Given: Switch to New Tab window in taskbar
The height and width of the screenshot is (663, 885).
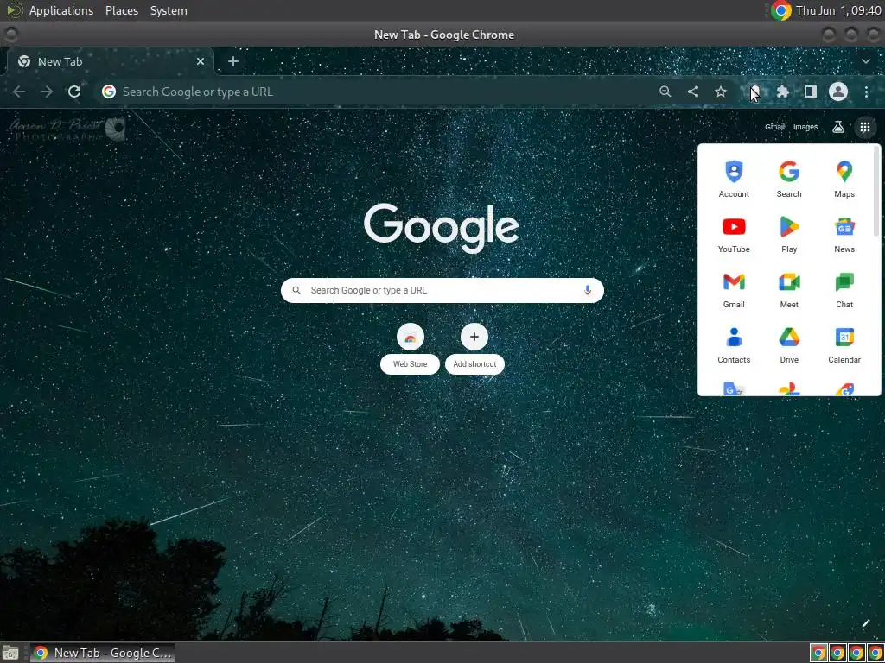Looking at the screenshot, I should [x=102, y=653].
